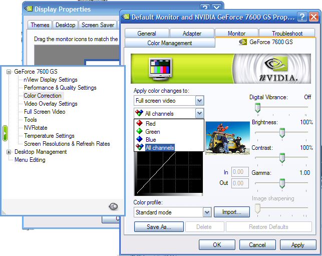
Task: Click the Import... button
Action: (232, 212)
